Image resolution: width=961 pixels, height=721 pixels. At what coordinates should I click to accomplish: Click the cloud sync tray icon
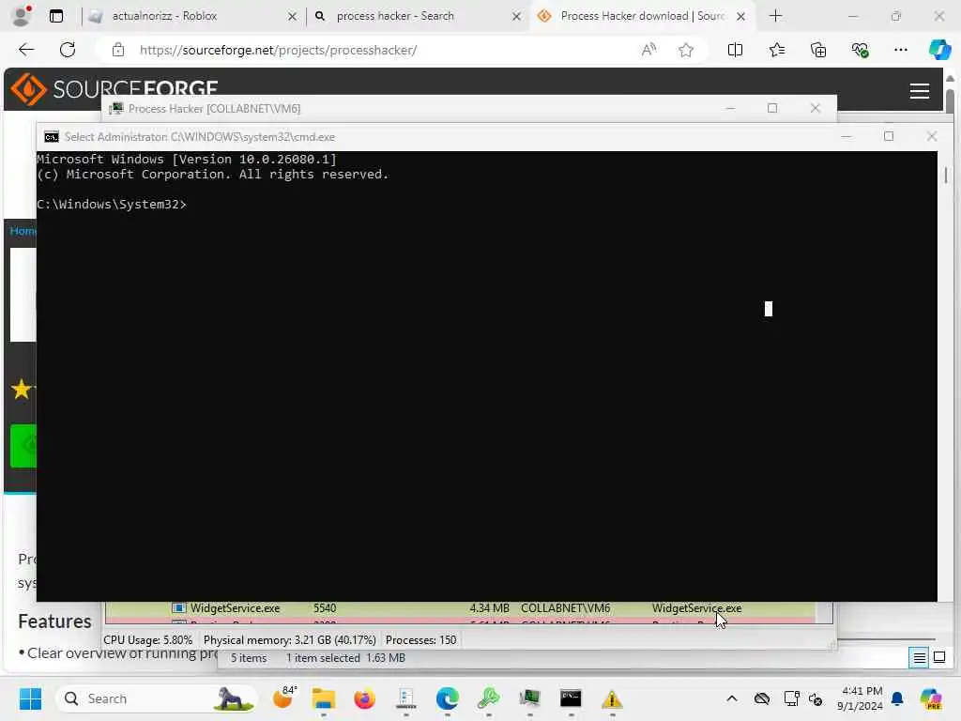pos(762,698)
